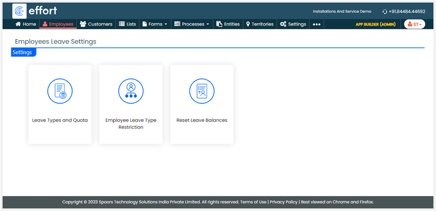Open the Home page
The image size is (436, 211).
[x=26, y=24]
